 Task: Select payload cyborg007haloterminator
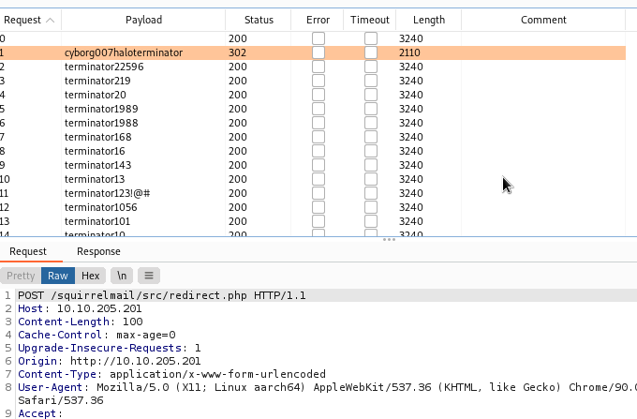[124, 52]
